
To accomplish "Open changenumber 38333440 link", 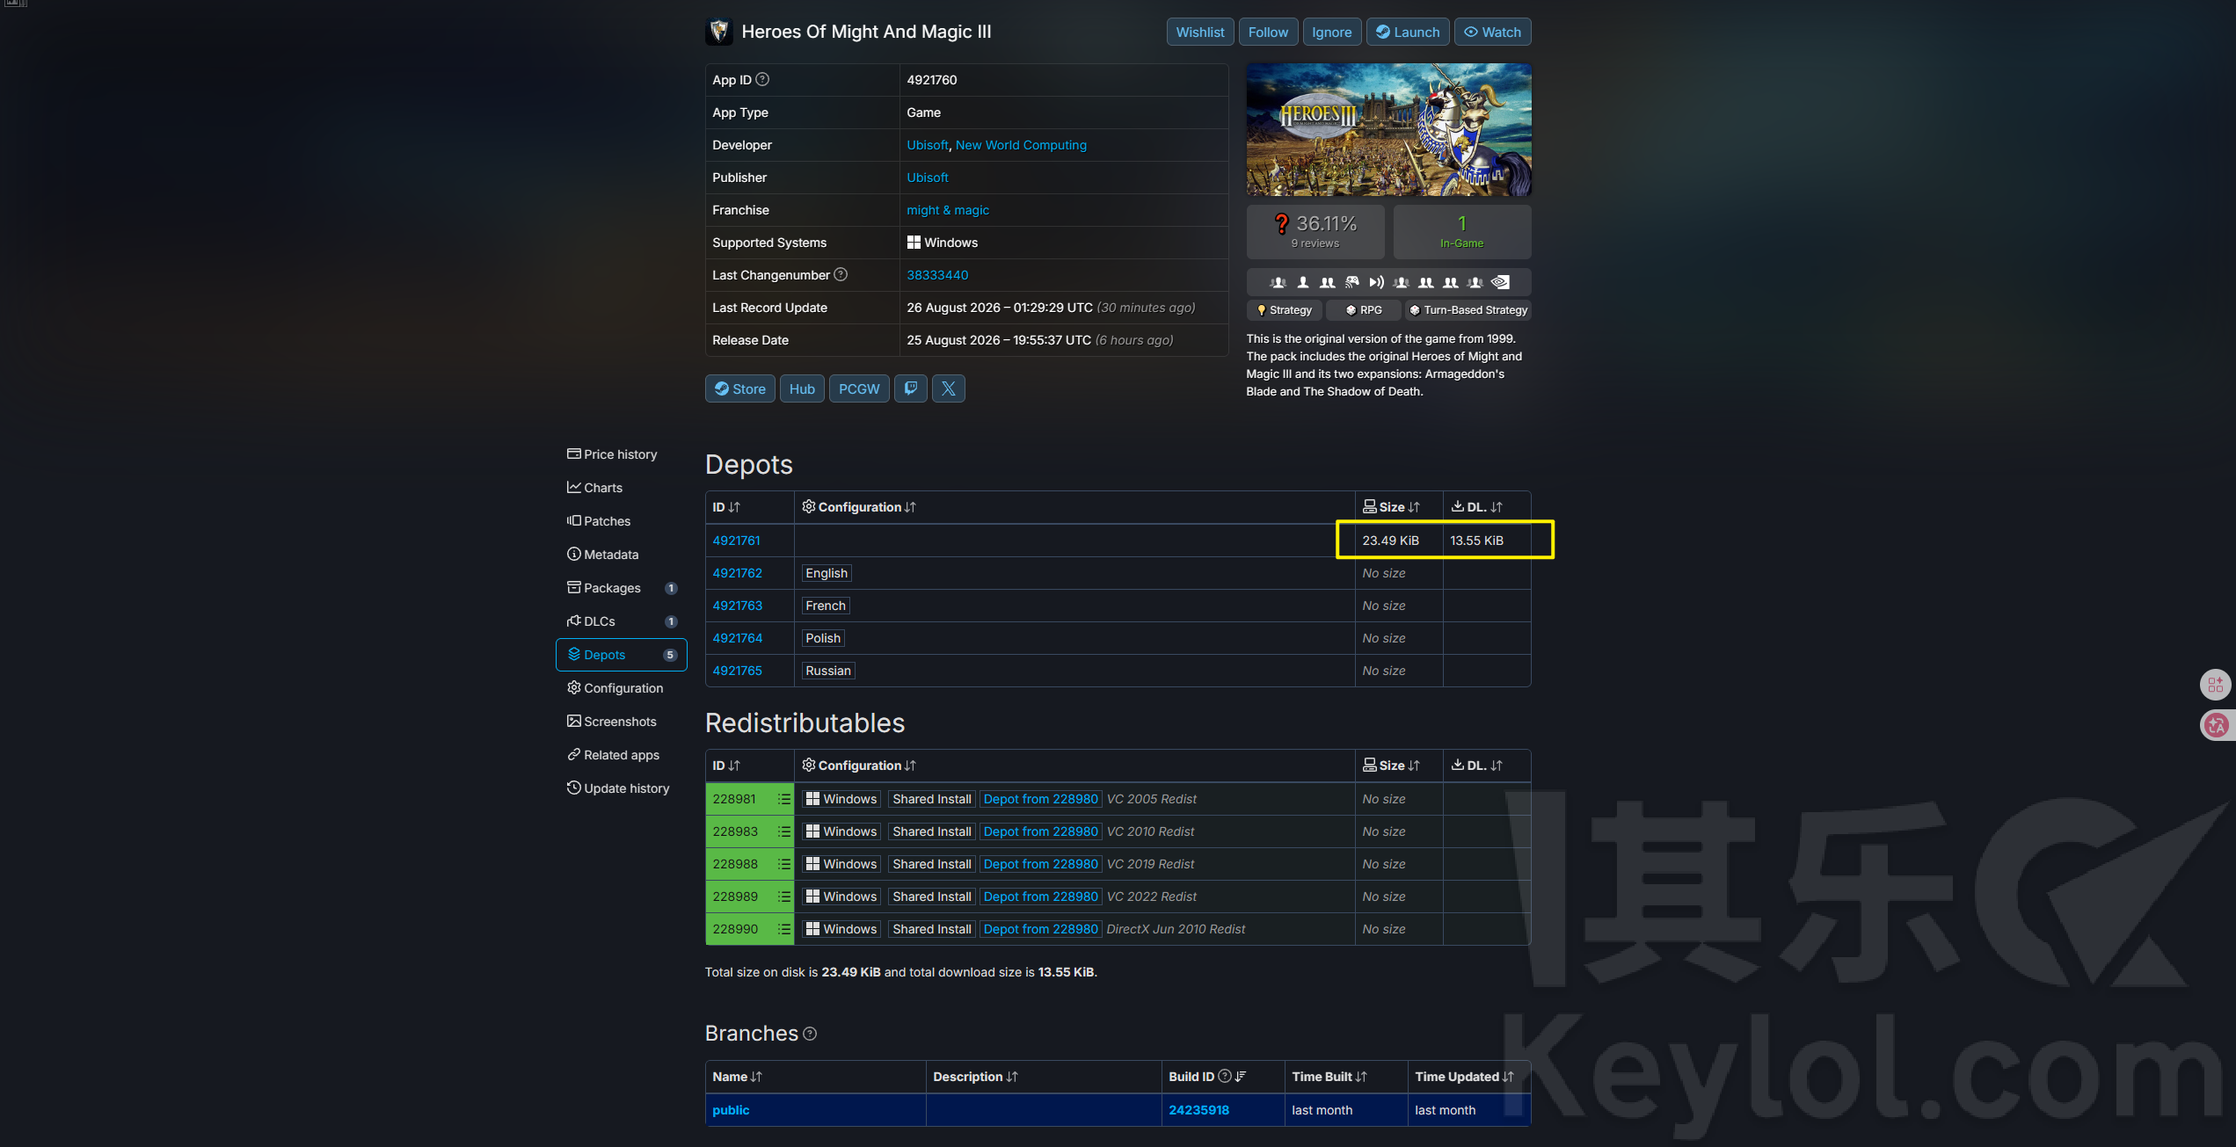I will point(937,275).
